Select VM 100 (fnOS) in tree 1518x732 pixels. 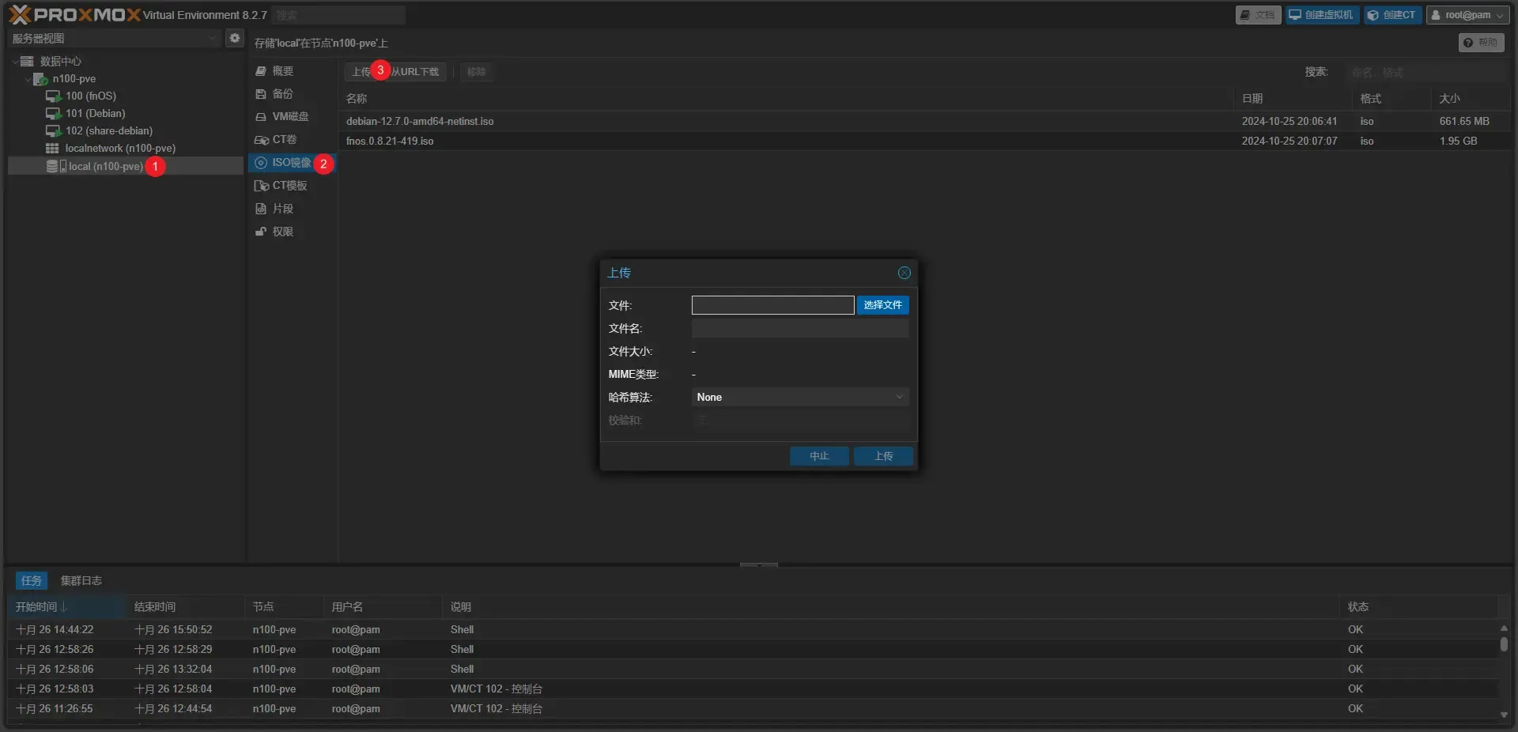tap(90, 96)
